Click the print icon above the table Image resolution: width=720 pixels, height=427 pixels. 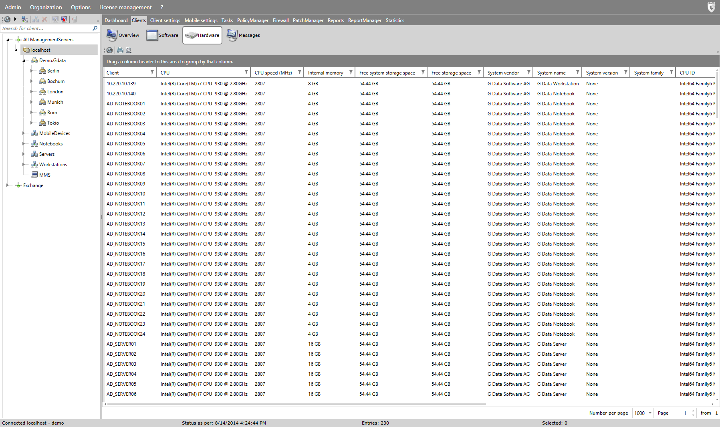[x=120, y=50]
